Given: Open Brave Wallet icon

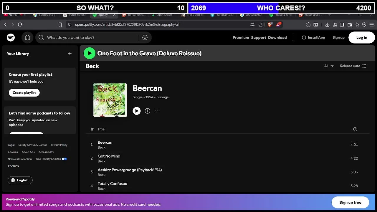Looking at the screenshot, I should 350,25.
